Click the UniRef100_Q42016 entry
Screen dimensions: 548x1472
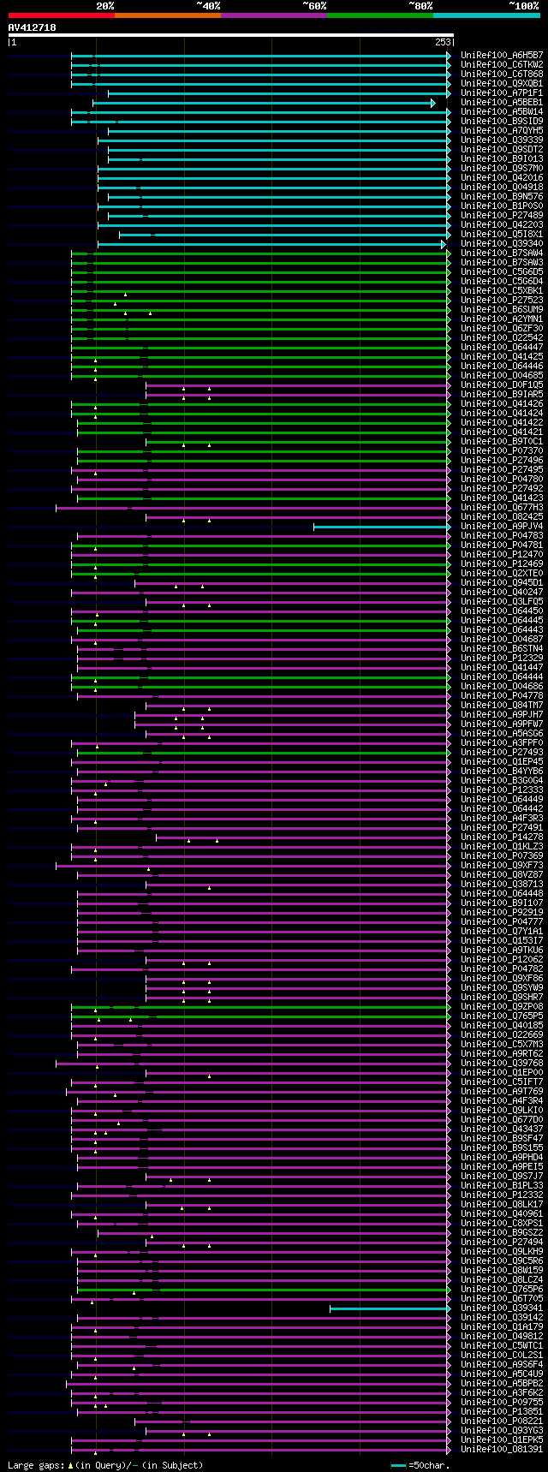(502, 177)
